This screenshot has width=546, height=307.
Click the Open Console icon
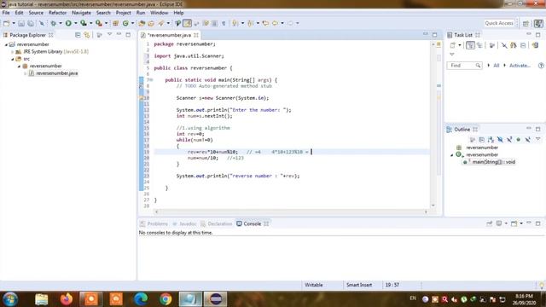click(x=514, y=223)
